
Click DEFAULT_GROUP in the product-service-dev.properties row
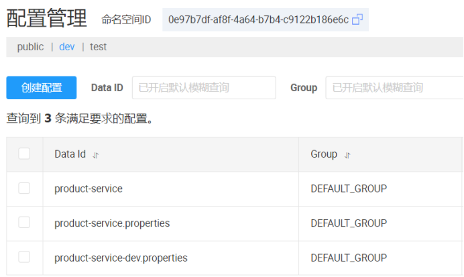point(349,258)
